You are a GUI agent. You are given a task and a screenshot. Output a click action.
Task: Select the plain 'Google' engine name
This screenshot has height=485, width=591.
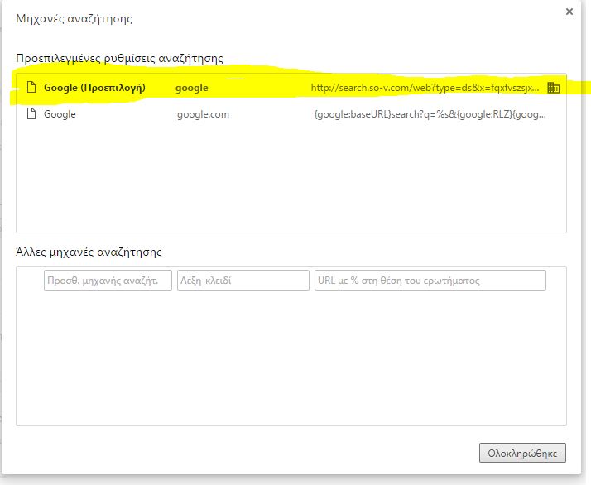(x=60, y=114)
